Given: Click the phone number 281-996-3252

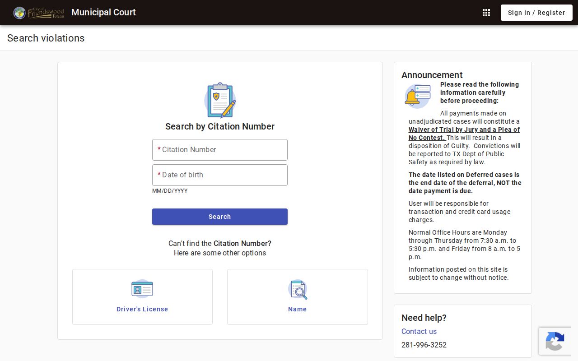Looking at the screenshot, I should [424, 345].
